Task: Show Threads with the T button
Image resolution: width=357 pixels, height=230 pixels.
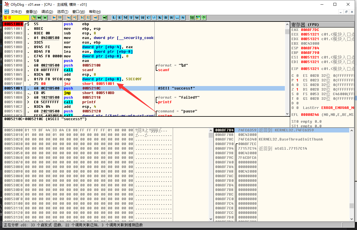Action: tap(131, 17)
